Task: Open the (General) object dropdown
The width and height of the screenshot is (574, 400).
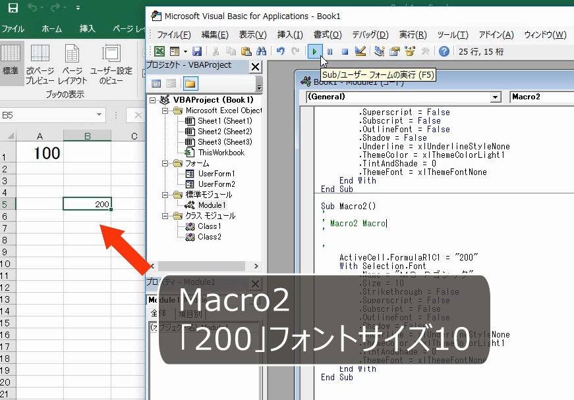Action: tap(495, 97)
